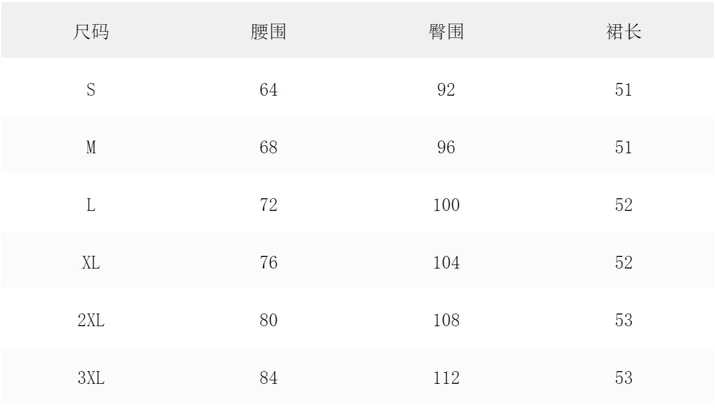Click the 腰围 column header

tap(268, 33)
